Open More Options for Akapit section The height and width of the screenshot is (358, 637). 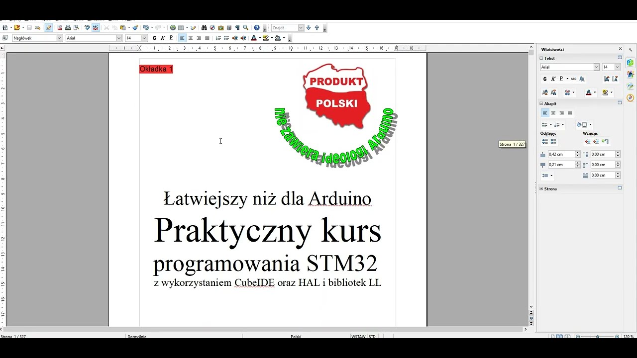620,102
